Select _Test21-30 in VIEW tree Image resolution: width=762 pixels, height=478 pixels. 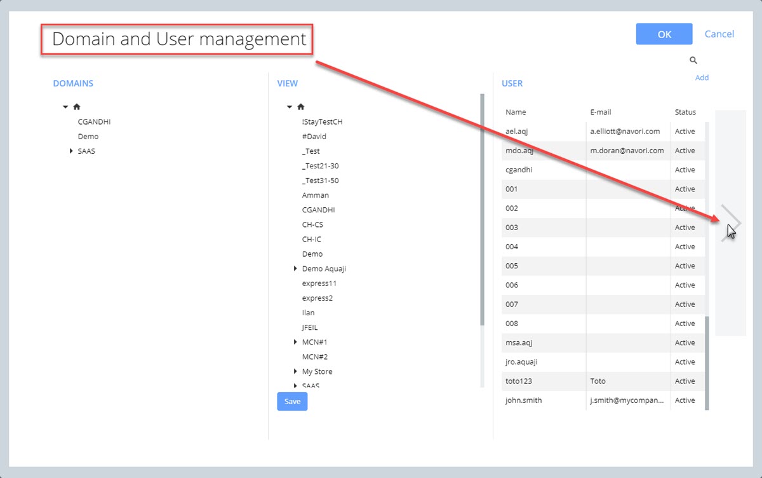(x=321, y=166)
